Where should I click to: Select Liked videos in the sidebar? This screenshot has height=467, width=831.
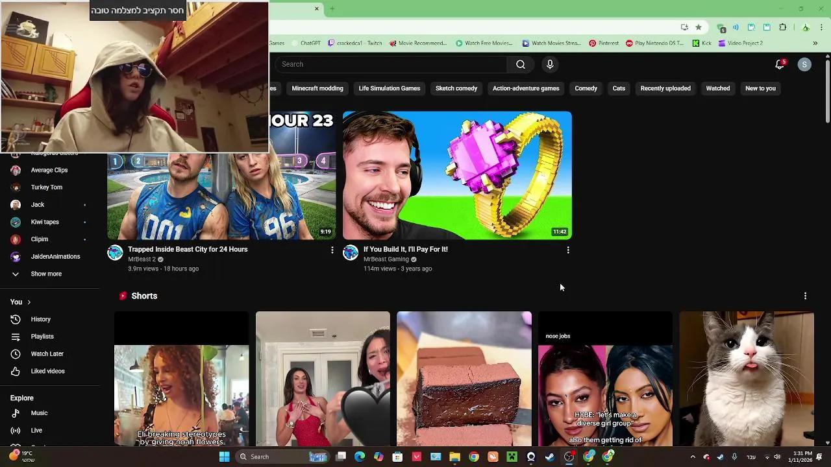pos(47,370)
